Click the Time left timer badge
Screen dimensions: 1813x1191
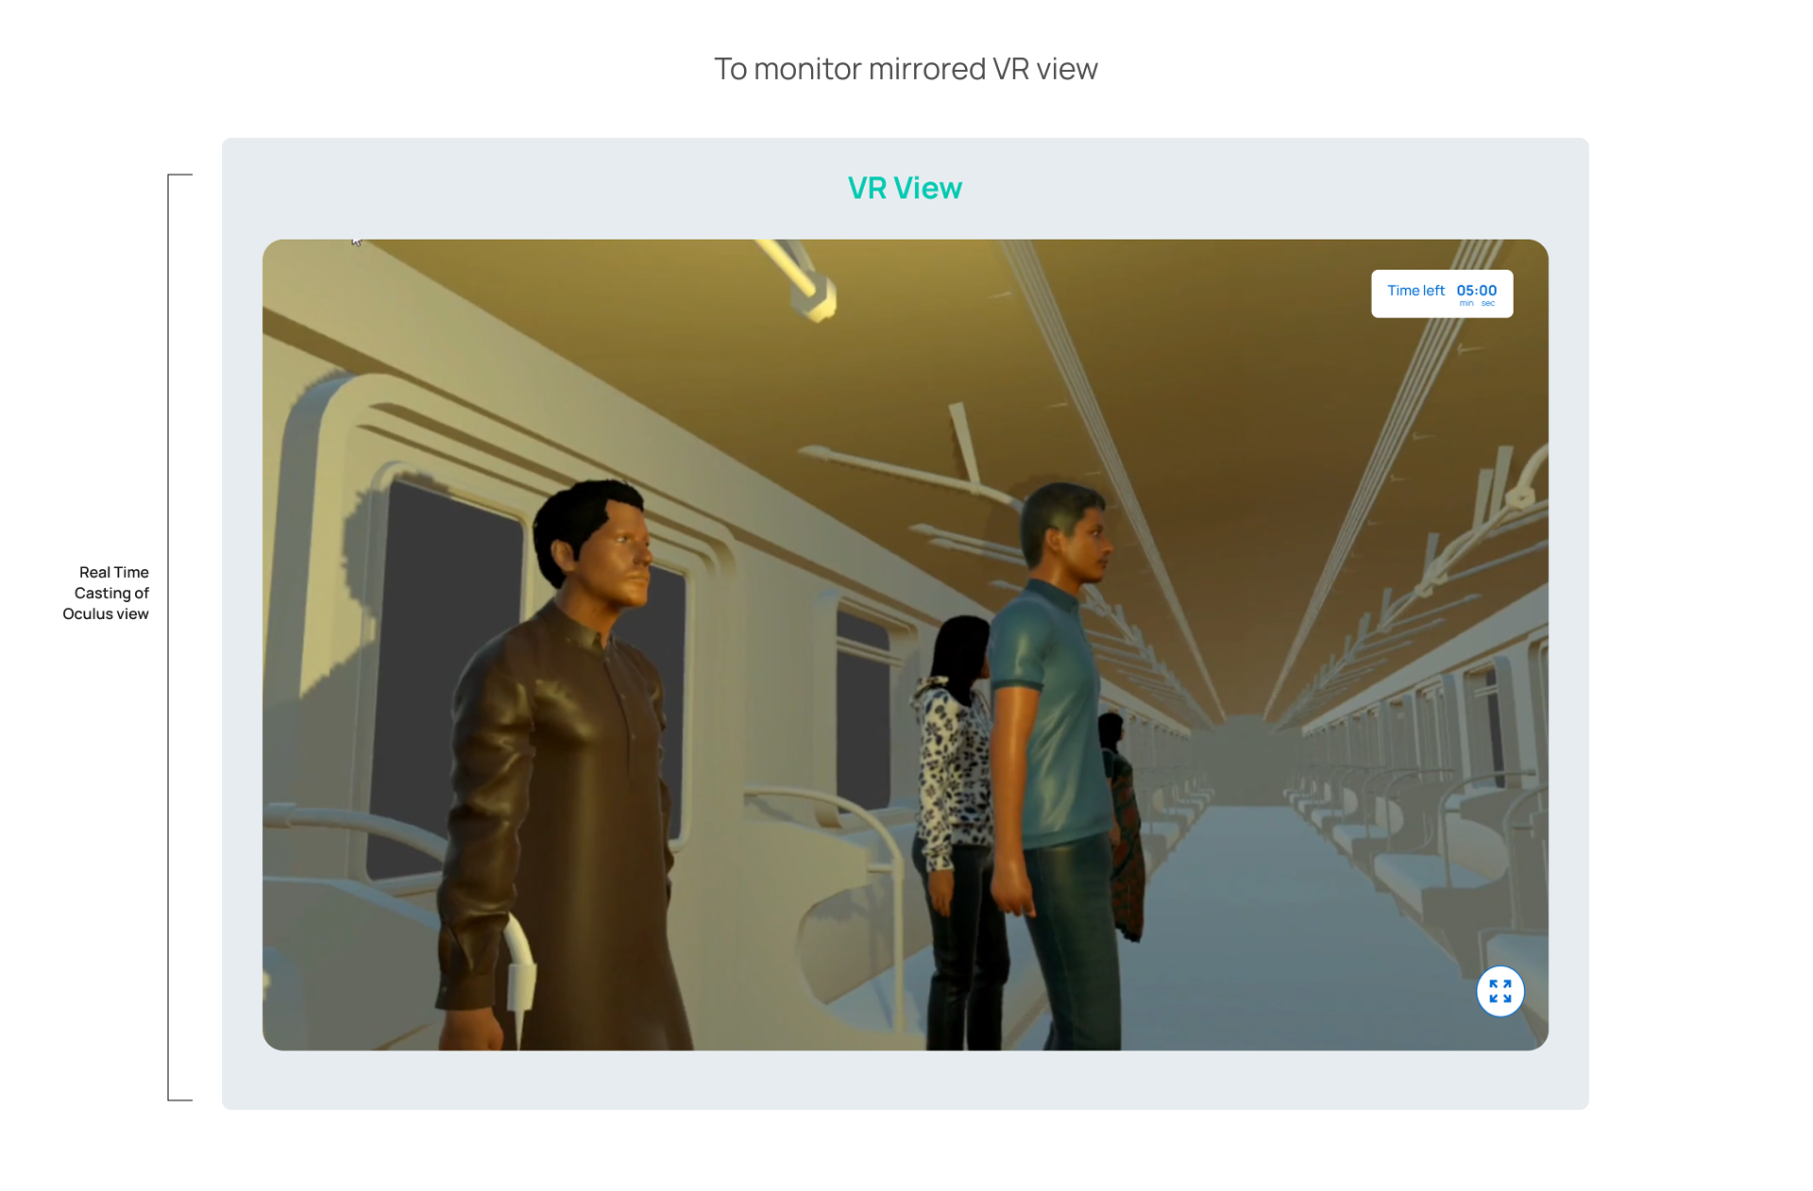(x=1441, y=294)
